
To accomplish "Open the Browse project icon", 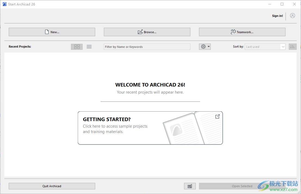I will pyautogui.click(x=140, y=32).
